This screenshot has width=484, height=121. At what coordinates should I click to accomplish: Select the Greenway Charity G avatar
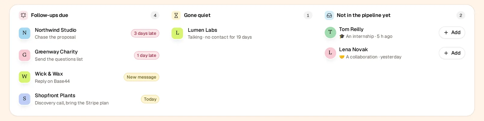25,55
